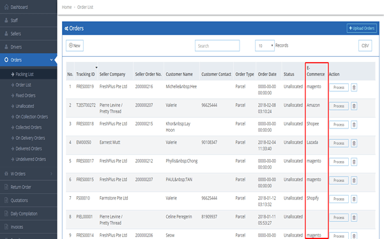
Task: Select the Lazada e-commerce cell
Action: coord(312,143)
